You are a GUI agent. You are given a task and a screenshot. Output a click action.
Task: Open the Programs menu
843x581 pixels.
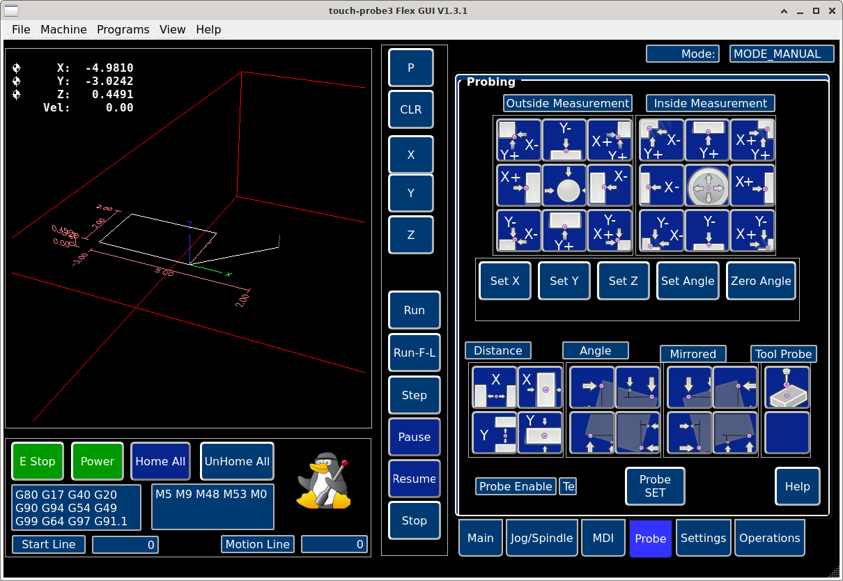click(x=123, y=29)
